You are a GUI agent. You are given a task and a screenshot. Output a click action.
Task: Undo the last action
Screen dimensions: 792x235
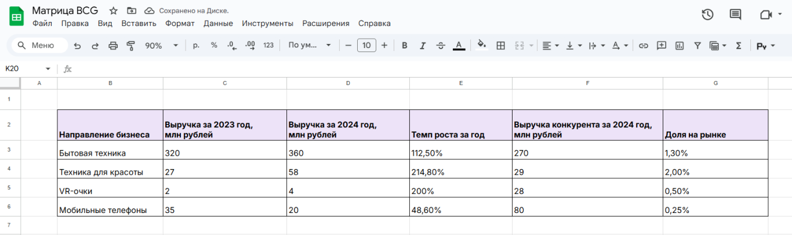pos(77,46)
